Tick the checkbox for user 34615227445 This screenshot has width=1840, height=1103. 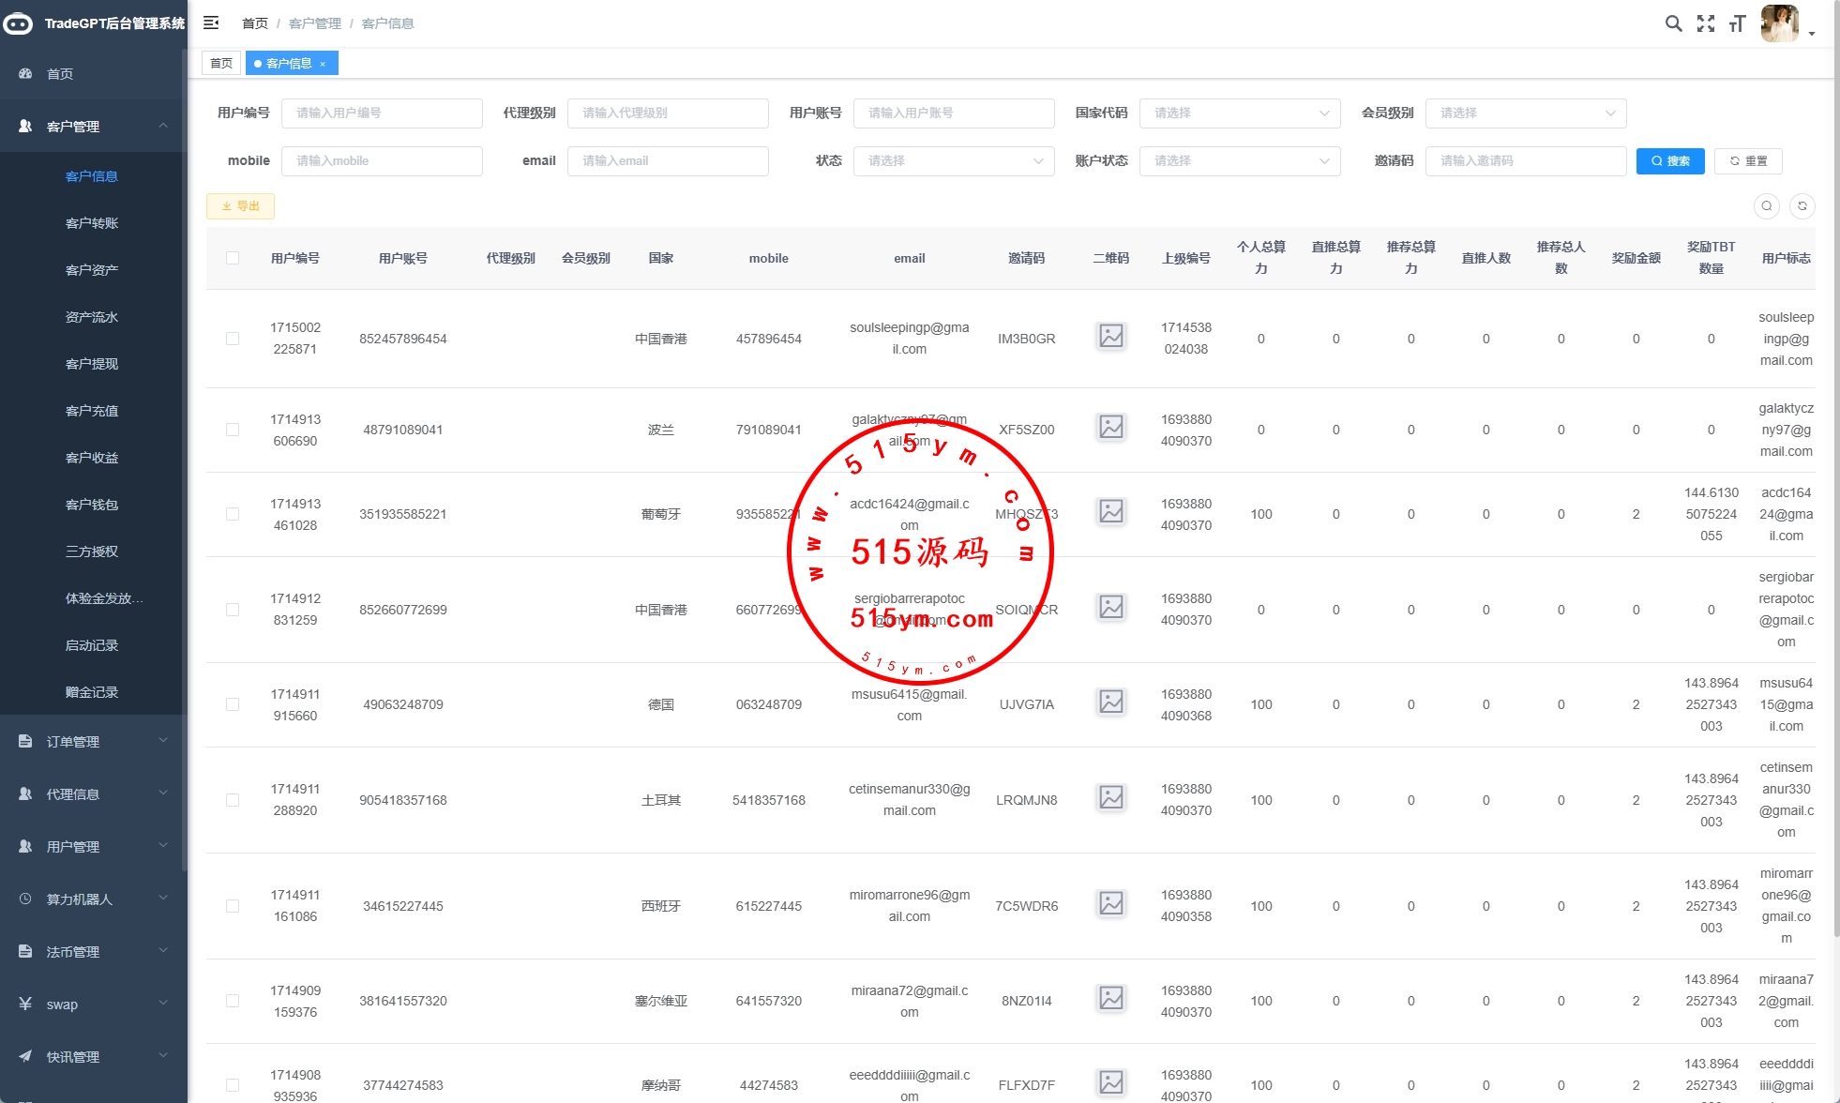click(233, 906)
